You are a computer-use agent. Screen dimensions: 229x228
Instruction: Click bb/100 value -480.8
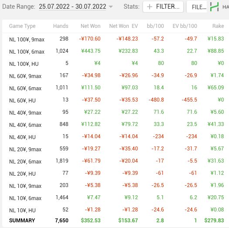[x=156, y=100]
